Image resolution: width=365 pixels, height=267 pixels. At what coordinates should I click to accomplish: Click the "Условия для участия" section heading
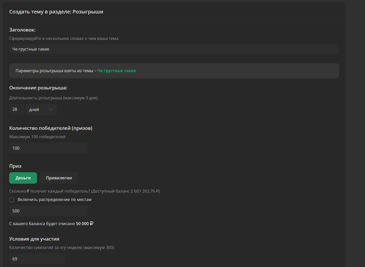click(x=34, y=239)
